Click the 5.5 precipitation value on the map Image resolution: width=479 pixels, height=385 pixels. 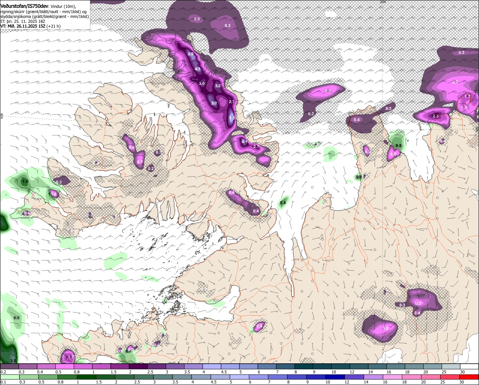[x=232, y=118]
